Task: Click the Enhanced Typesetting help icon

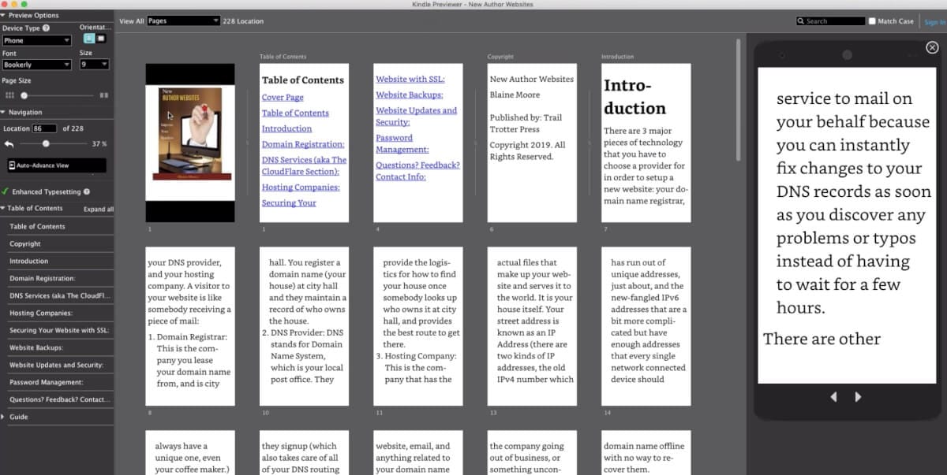Action: point(87,191)
